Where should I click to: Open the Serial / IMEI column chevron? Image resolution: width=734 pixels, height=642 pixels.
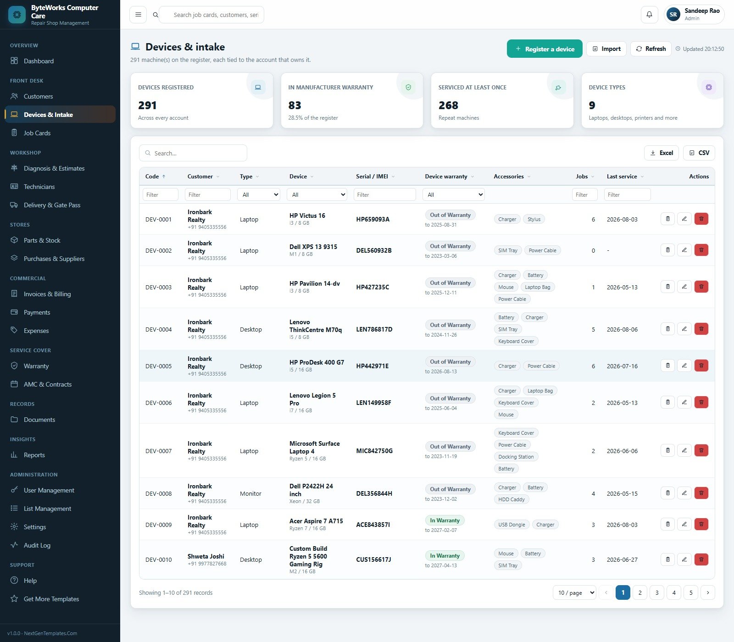pos(393,177)
